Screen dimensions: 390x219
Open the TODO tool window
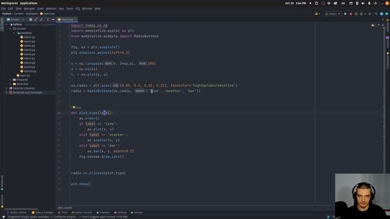point(63,212)
